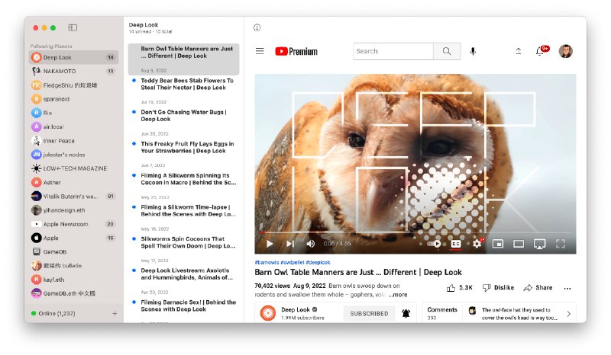Toggle closed captions on video
Image resolution: width=611 pixels, height=355 pixels.
[456, 244]
